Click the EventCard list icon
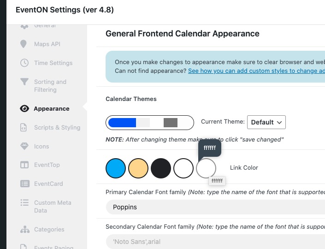Screen dimensions: 325x249 (25, 184)
